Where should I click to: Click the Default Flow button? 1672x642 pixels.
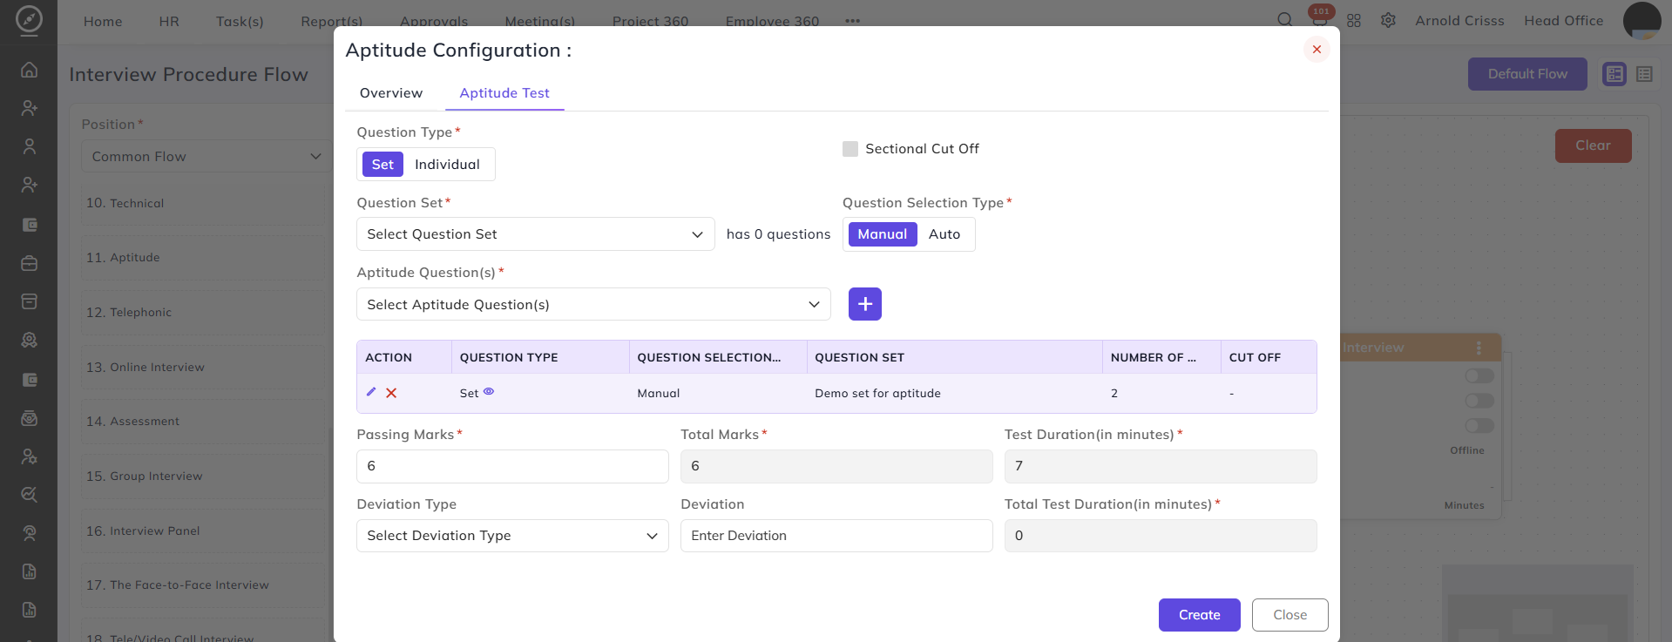click(x=1527, y=74)
